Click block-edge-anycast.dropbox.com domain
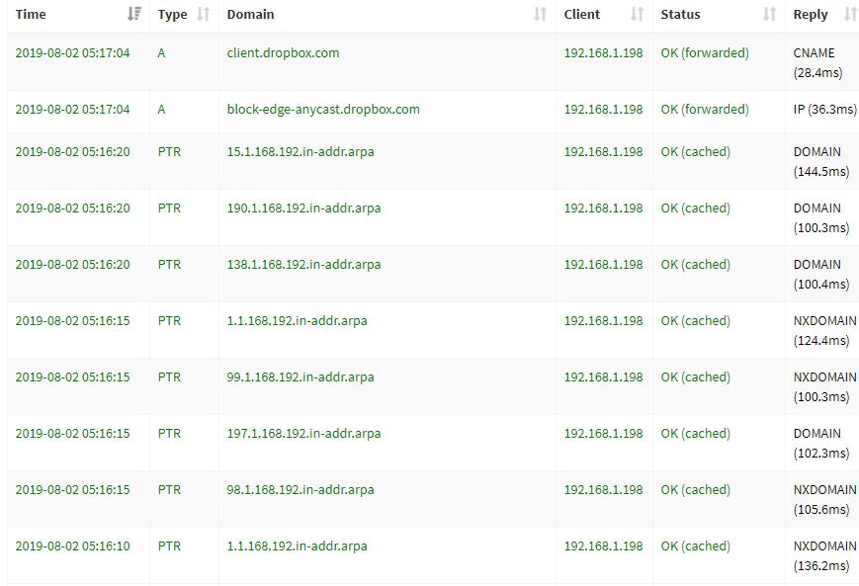 point(323,110)
